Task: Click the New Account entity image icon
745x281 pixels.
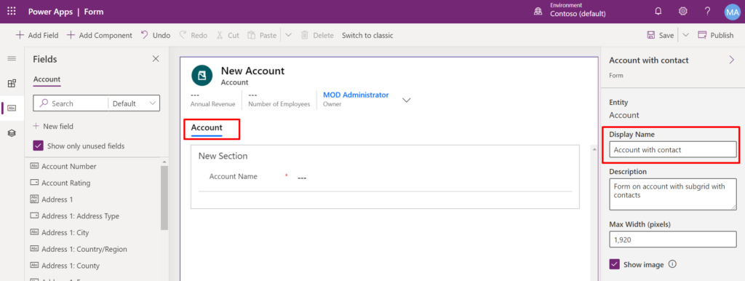Action: point(202,75)
